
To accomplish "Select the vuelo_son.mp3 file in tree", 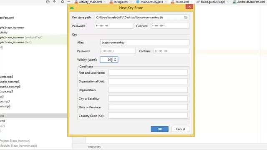I will pos(10,82).
